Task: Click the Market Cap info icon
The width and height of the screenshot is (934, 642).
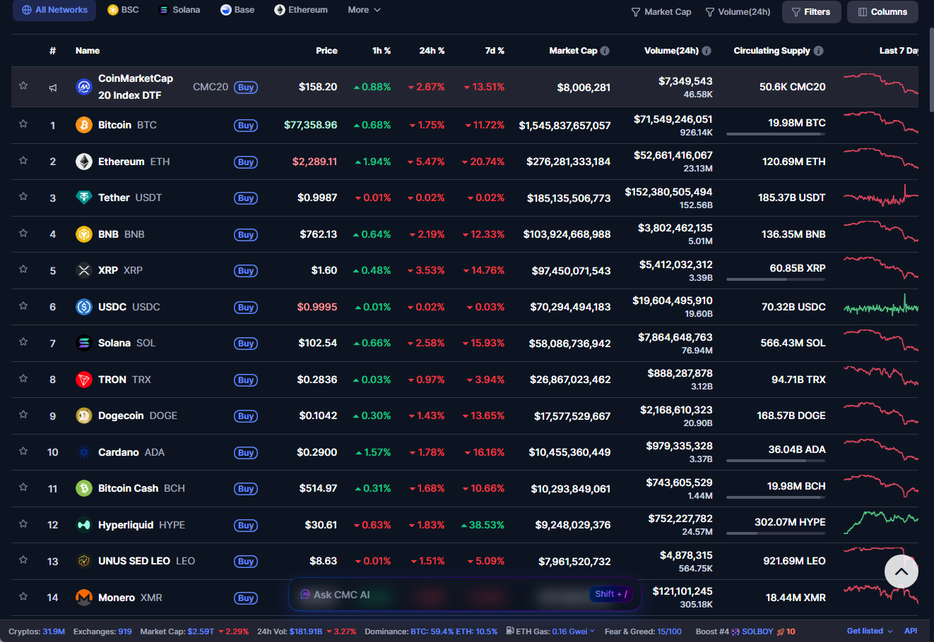Action: click(x=605, y=51)
